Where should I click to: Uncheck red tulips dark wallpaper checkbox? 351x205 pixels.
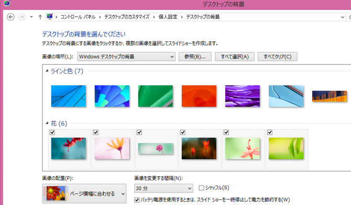pos(183,132)
